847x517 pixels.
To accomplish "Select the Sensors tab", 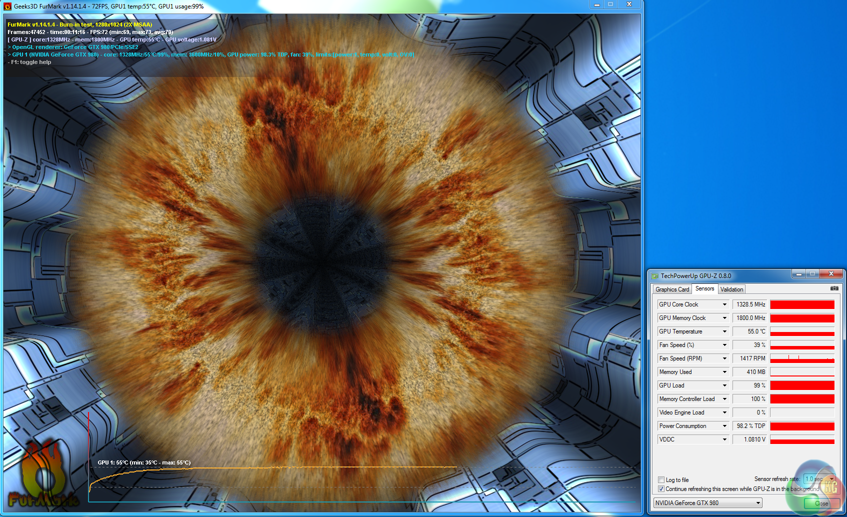I will click(705, 288).
